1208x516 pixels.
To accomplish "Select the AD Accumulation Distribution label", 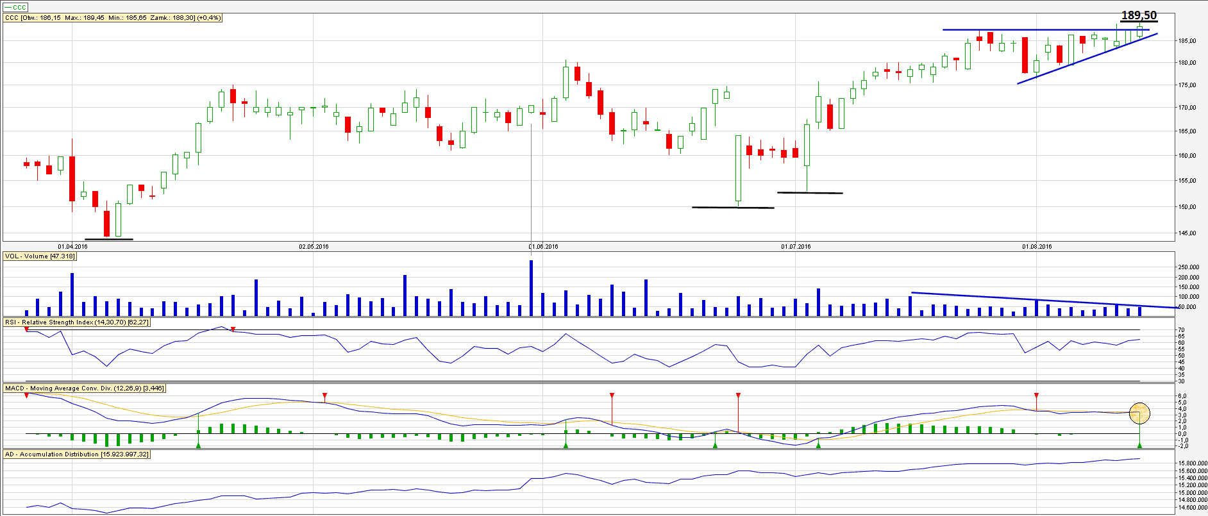I will (77, 454).
